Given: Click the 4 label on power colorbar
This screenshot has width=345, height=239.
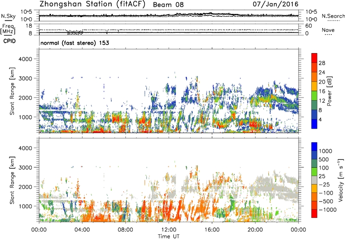Looking at the screenshot, I should tap(320, 119).
